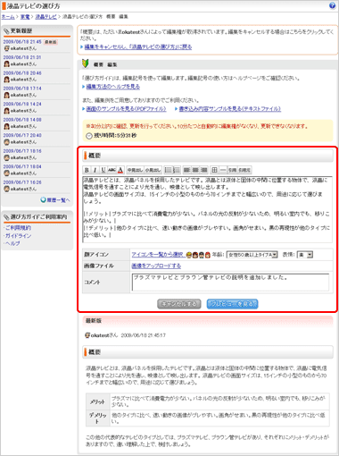Insert a horizontal rule from the toolbar

point(223,170)
